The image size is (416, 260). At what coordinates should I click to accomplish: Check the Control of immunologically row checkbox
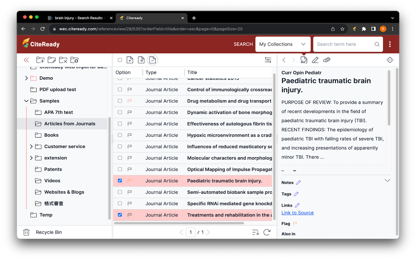(x=120, y=90)
